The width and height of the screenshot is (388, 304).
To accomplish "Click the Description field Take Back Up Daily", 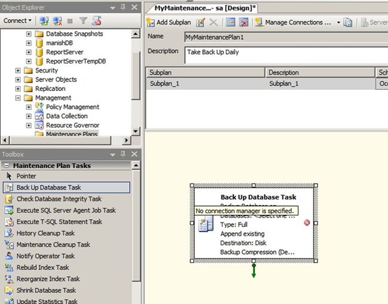I will pos(286,55).
